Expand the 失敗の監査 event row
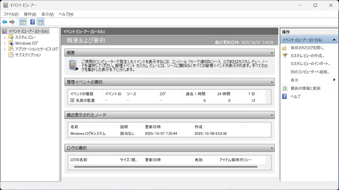 coord(72,100)
